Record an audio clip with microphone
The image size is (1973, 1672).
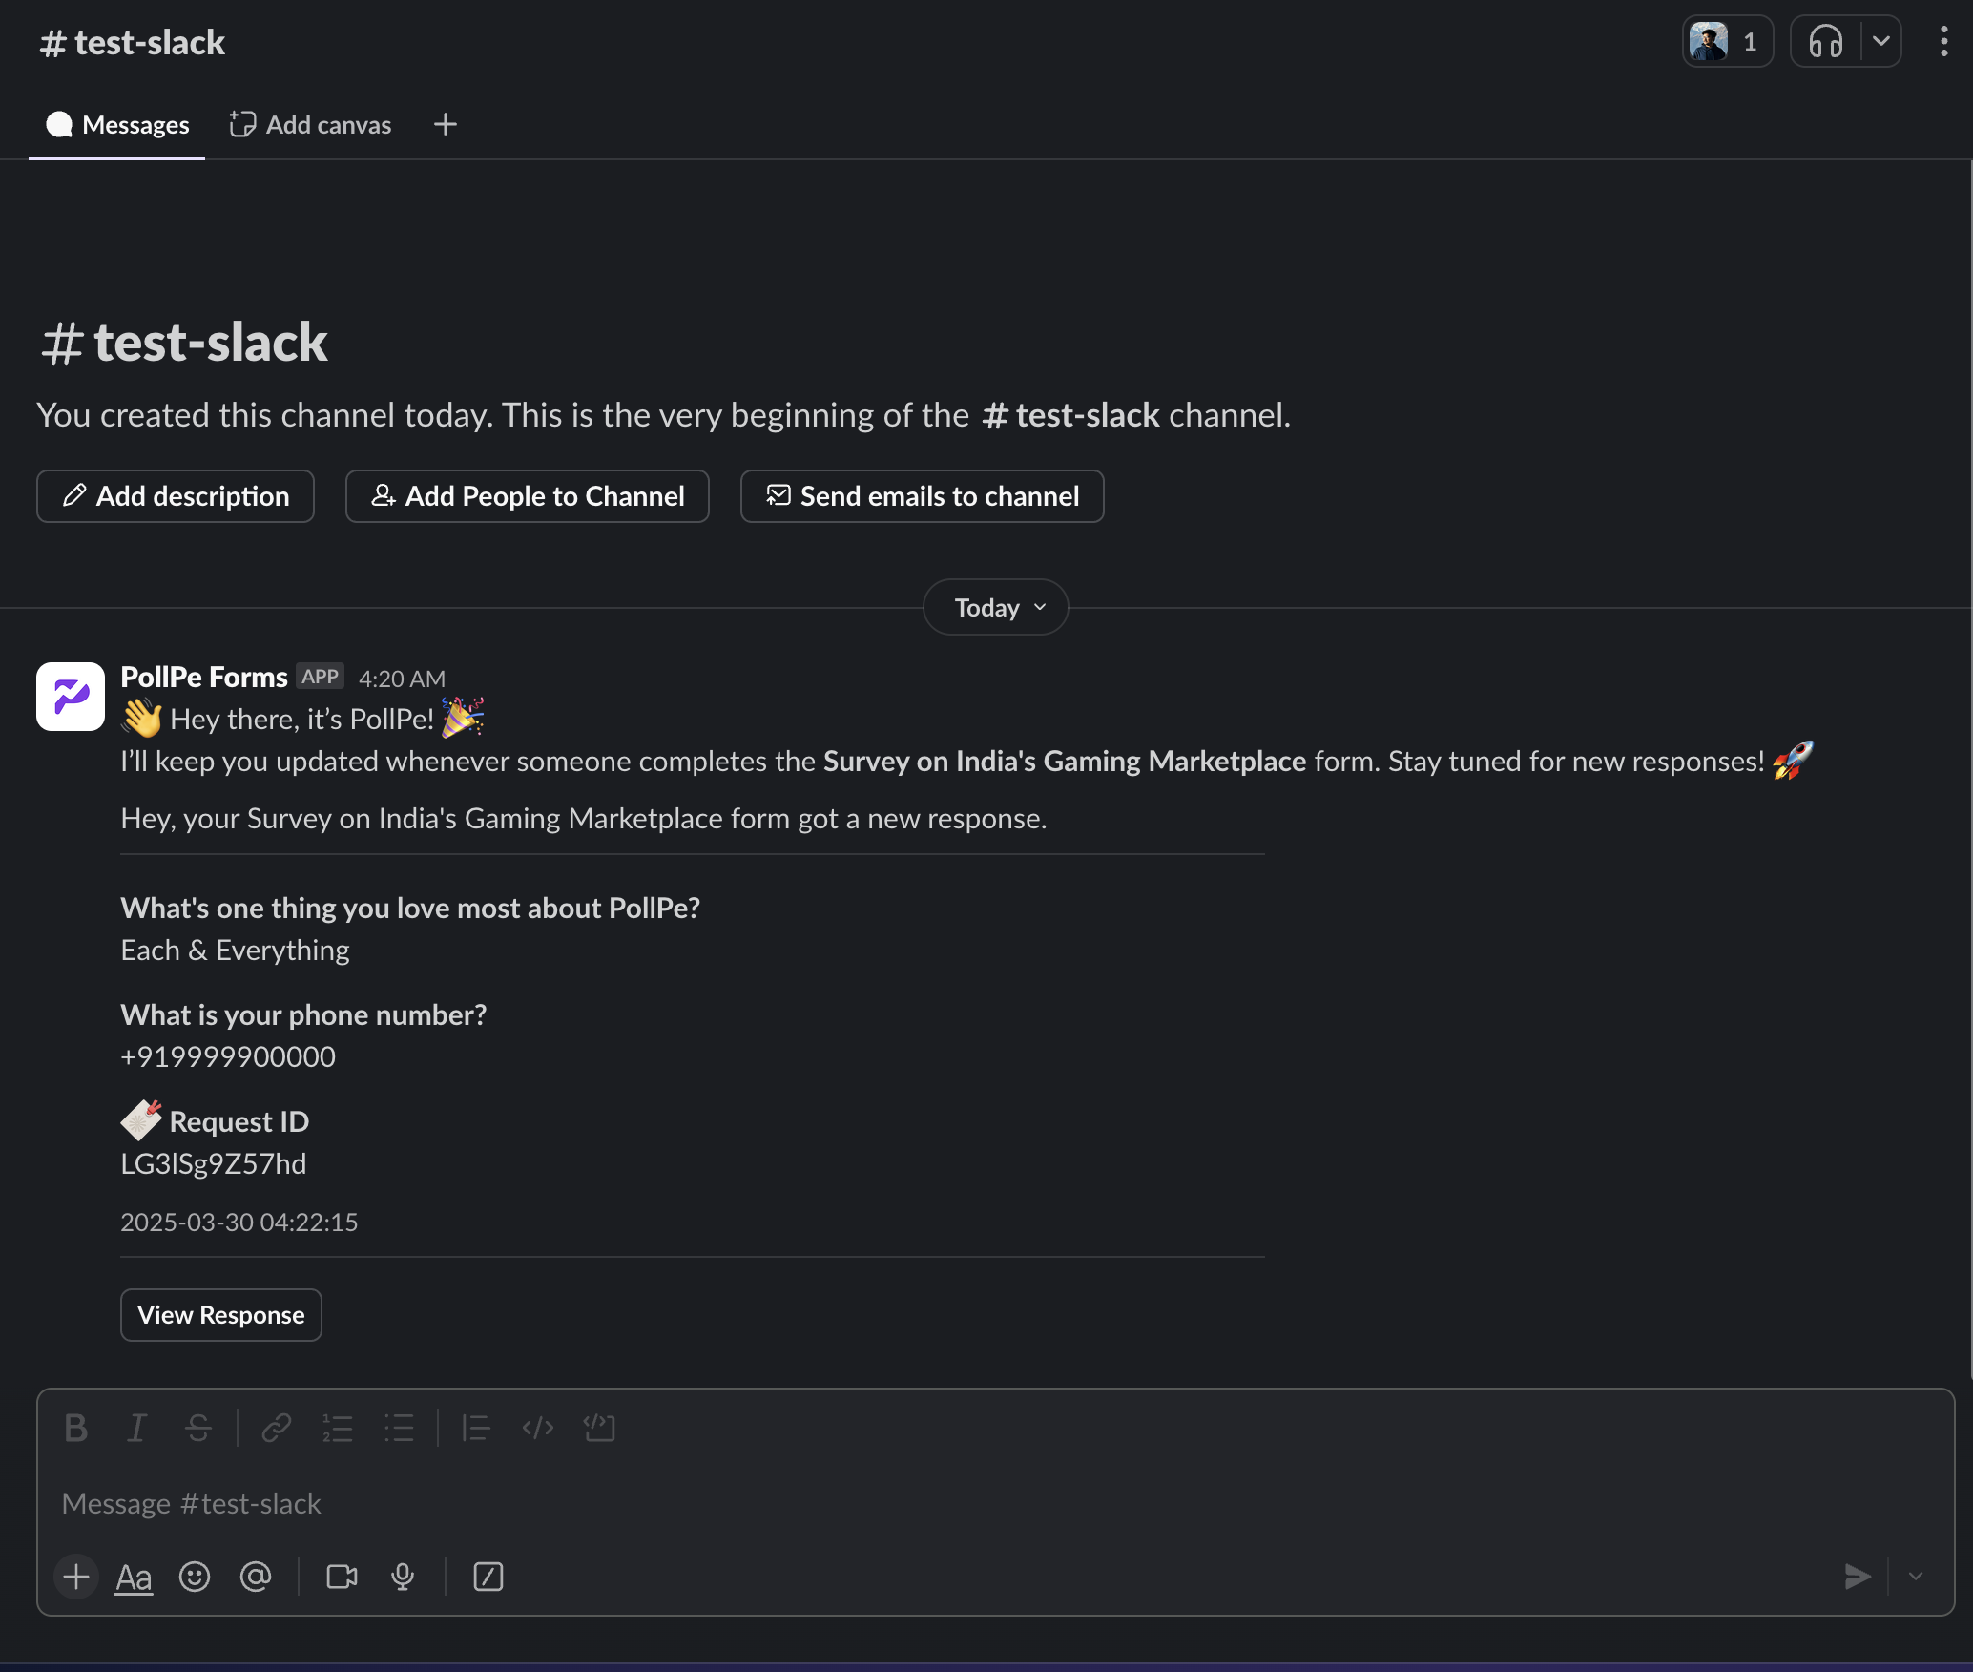click(x=403, y=1577)
